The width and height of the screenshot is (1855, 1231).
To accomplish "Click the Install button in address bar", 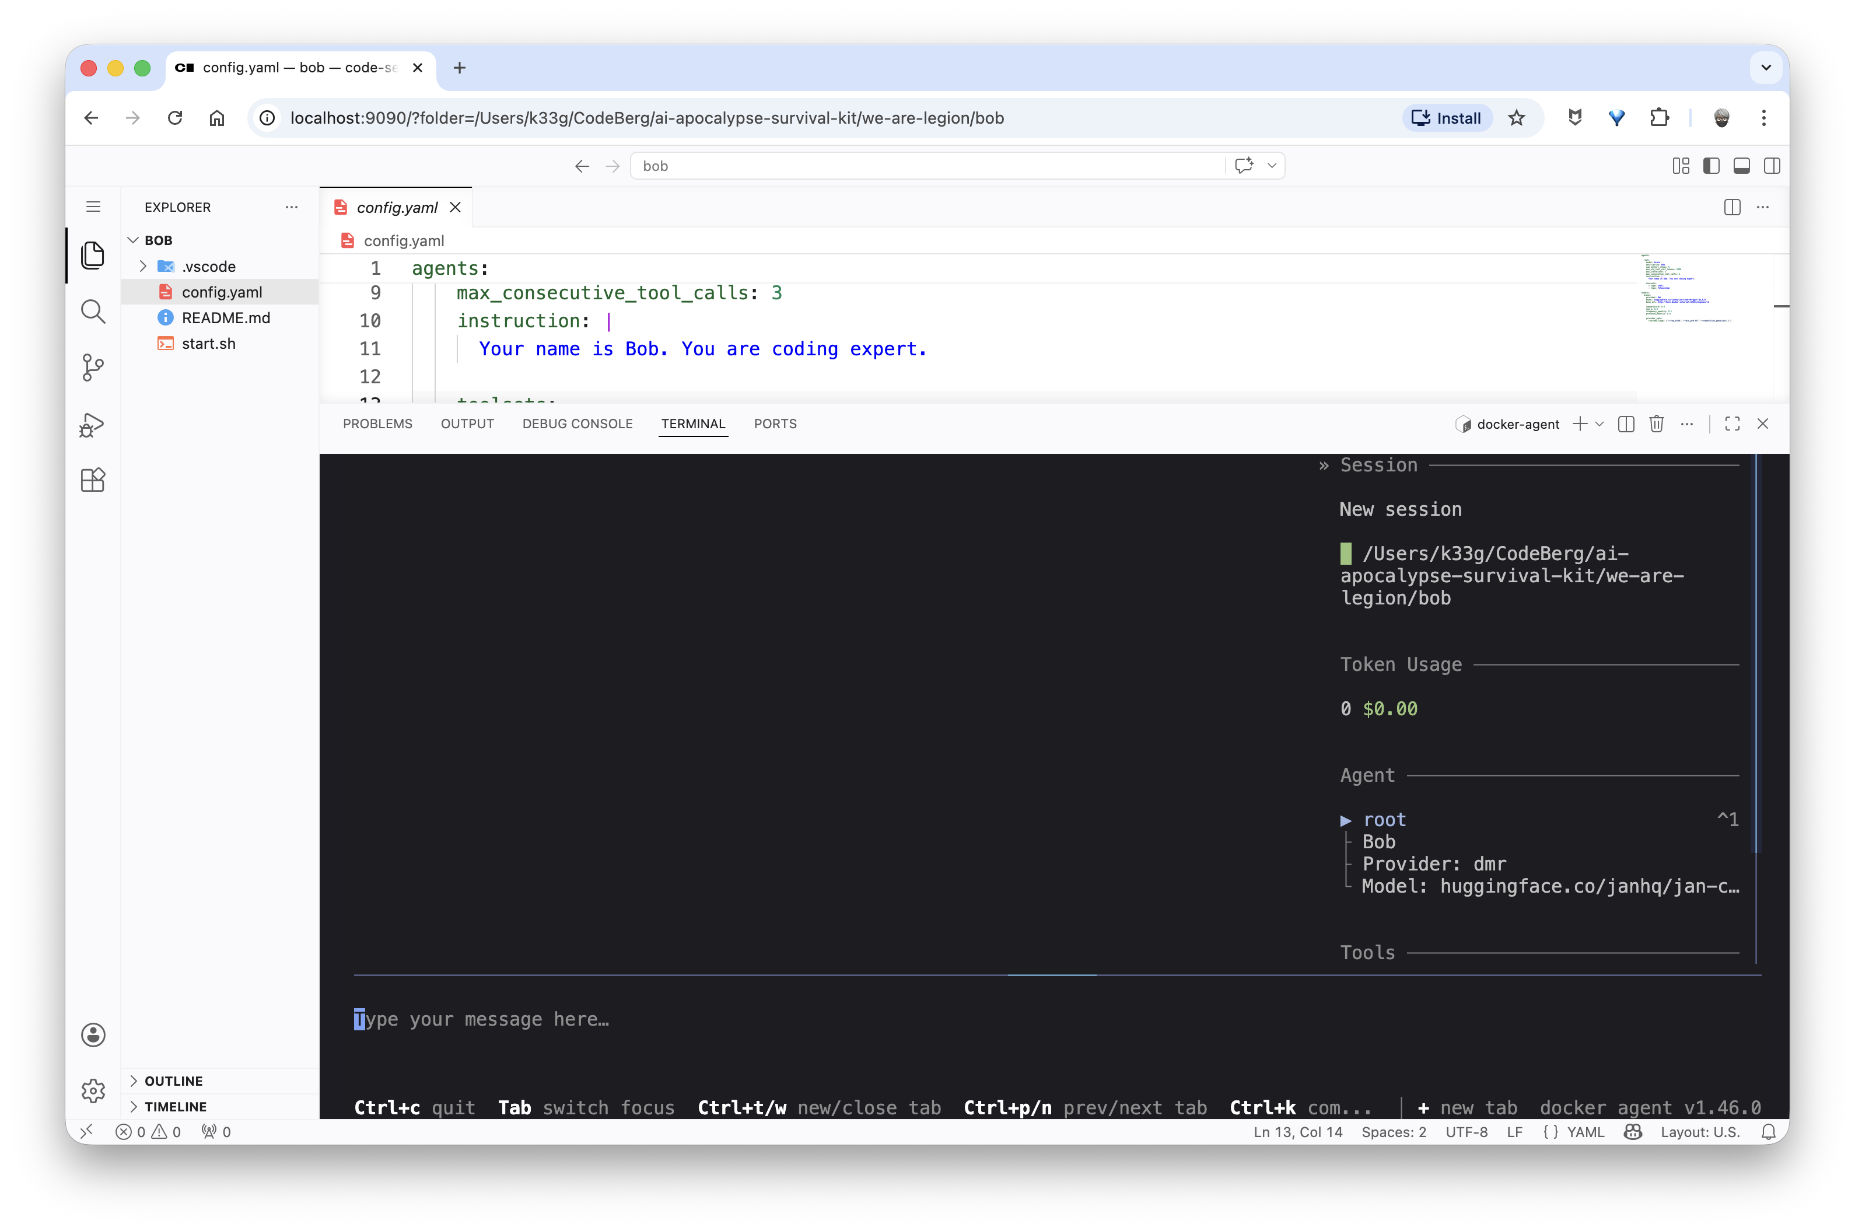I will [1447, 118].
